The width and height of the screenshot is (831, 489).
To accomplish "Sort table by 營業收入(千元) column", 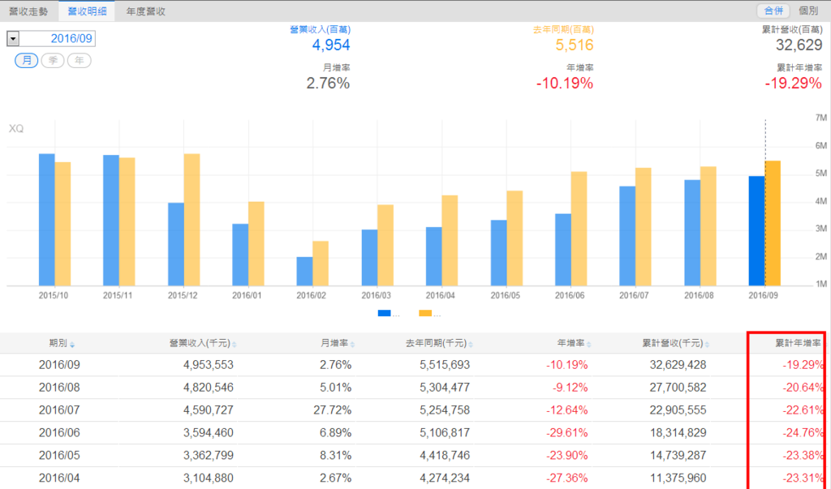I will pyautogui.click(x=202, y=343).
